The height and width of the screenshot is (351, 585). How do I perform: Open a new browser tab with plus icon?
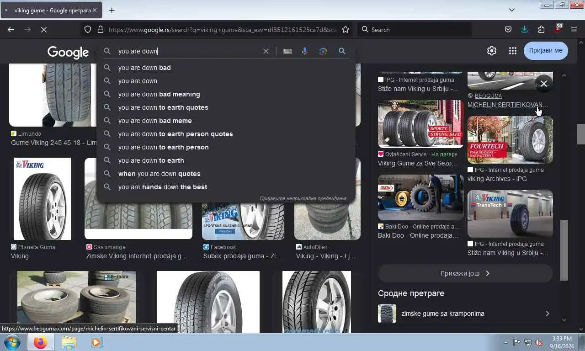tap(112, 10)
